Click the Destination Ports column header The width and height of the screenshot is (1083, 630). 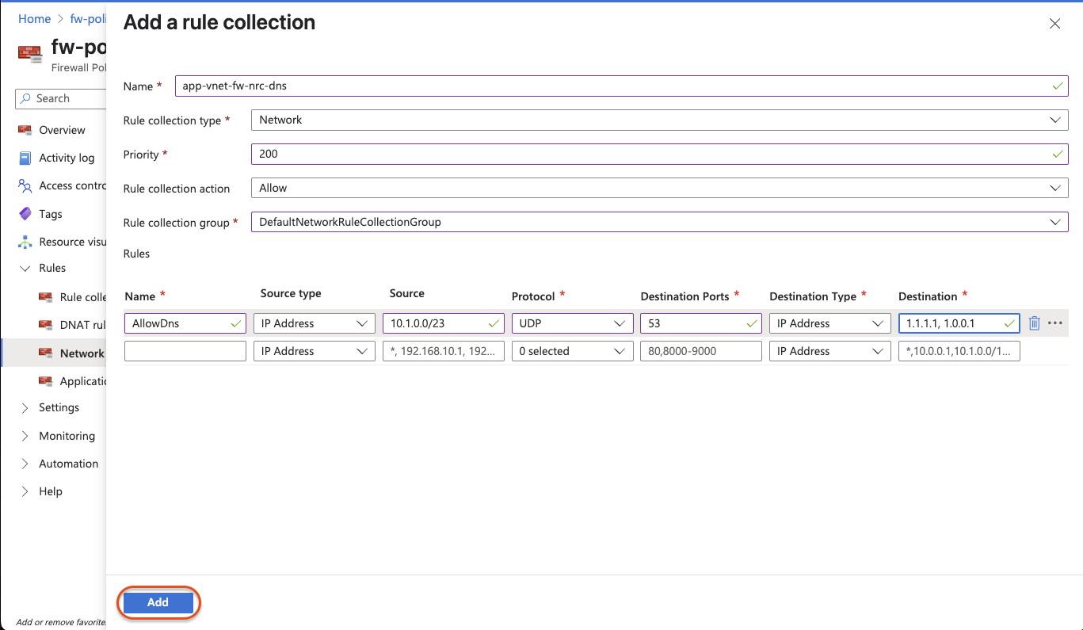coord(685,296)
